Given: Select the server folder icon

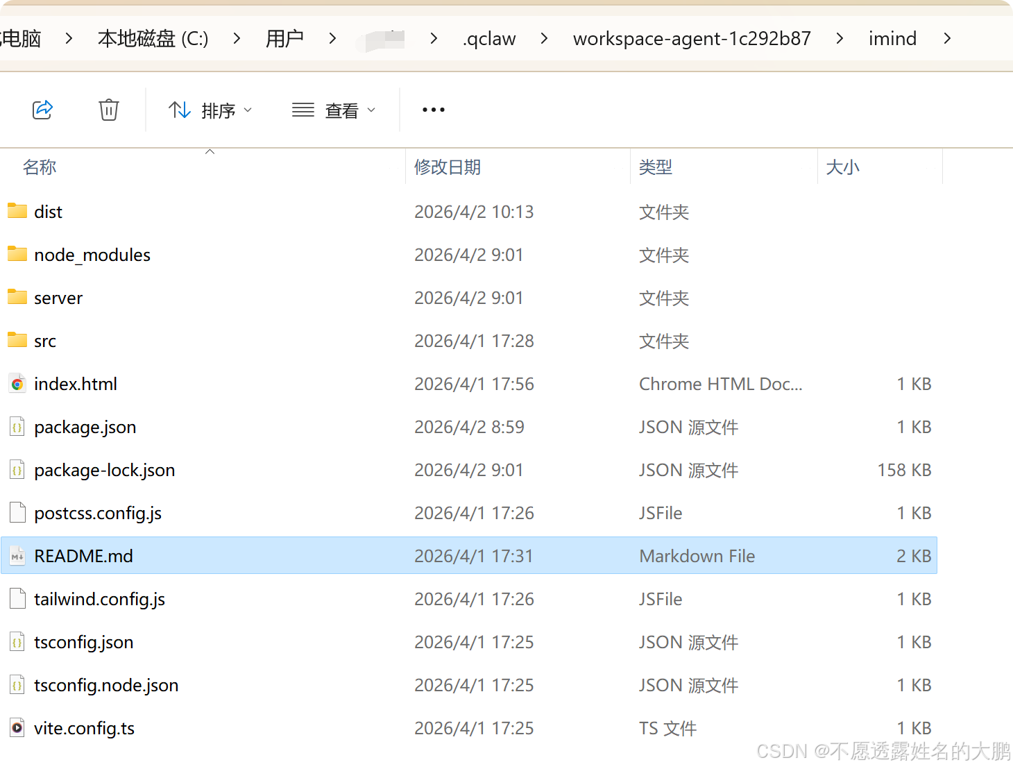Looking at the screenshot, I should pos(17,297).
